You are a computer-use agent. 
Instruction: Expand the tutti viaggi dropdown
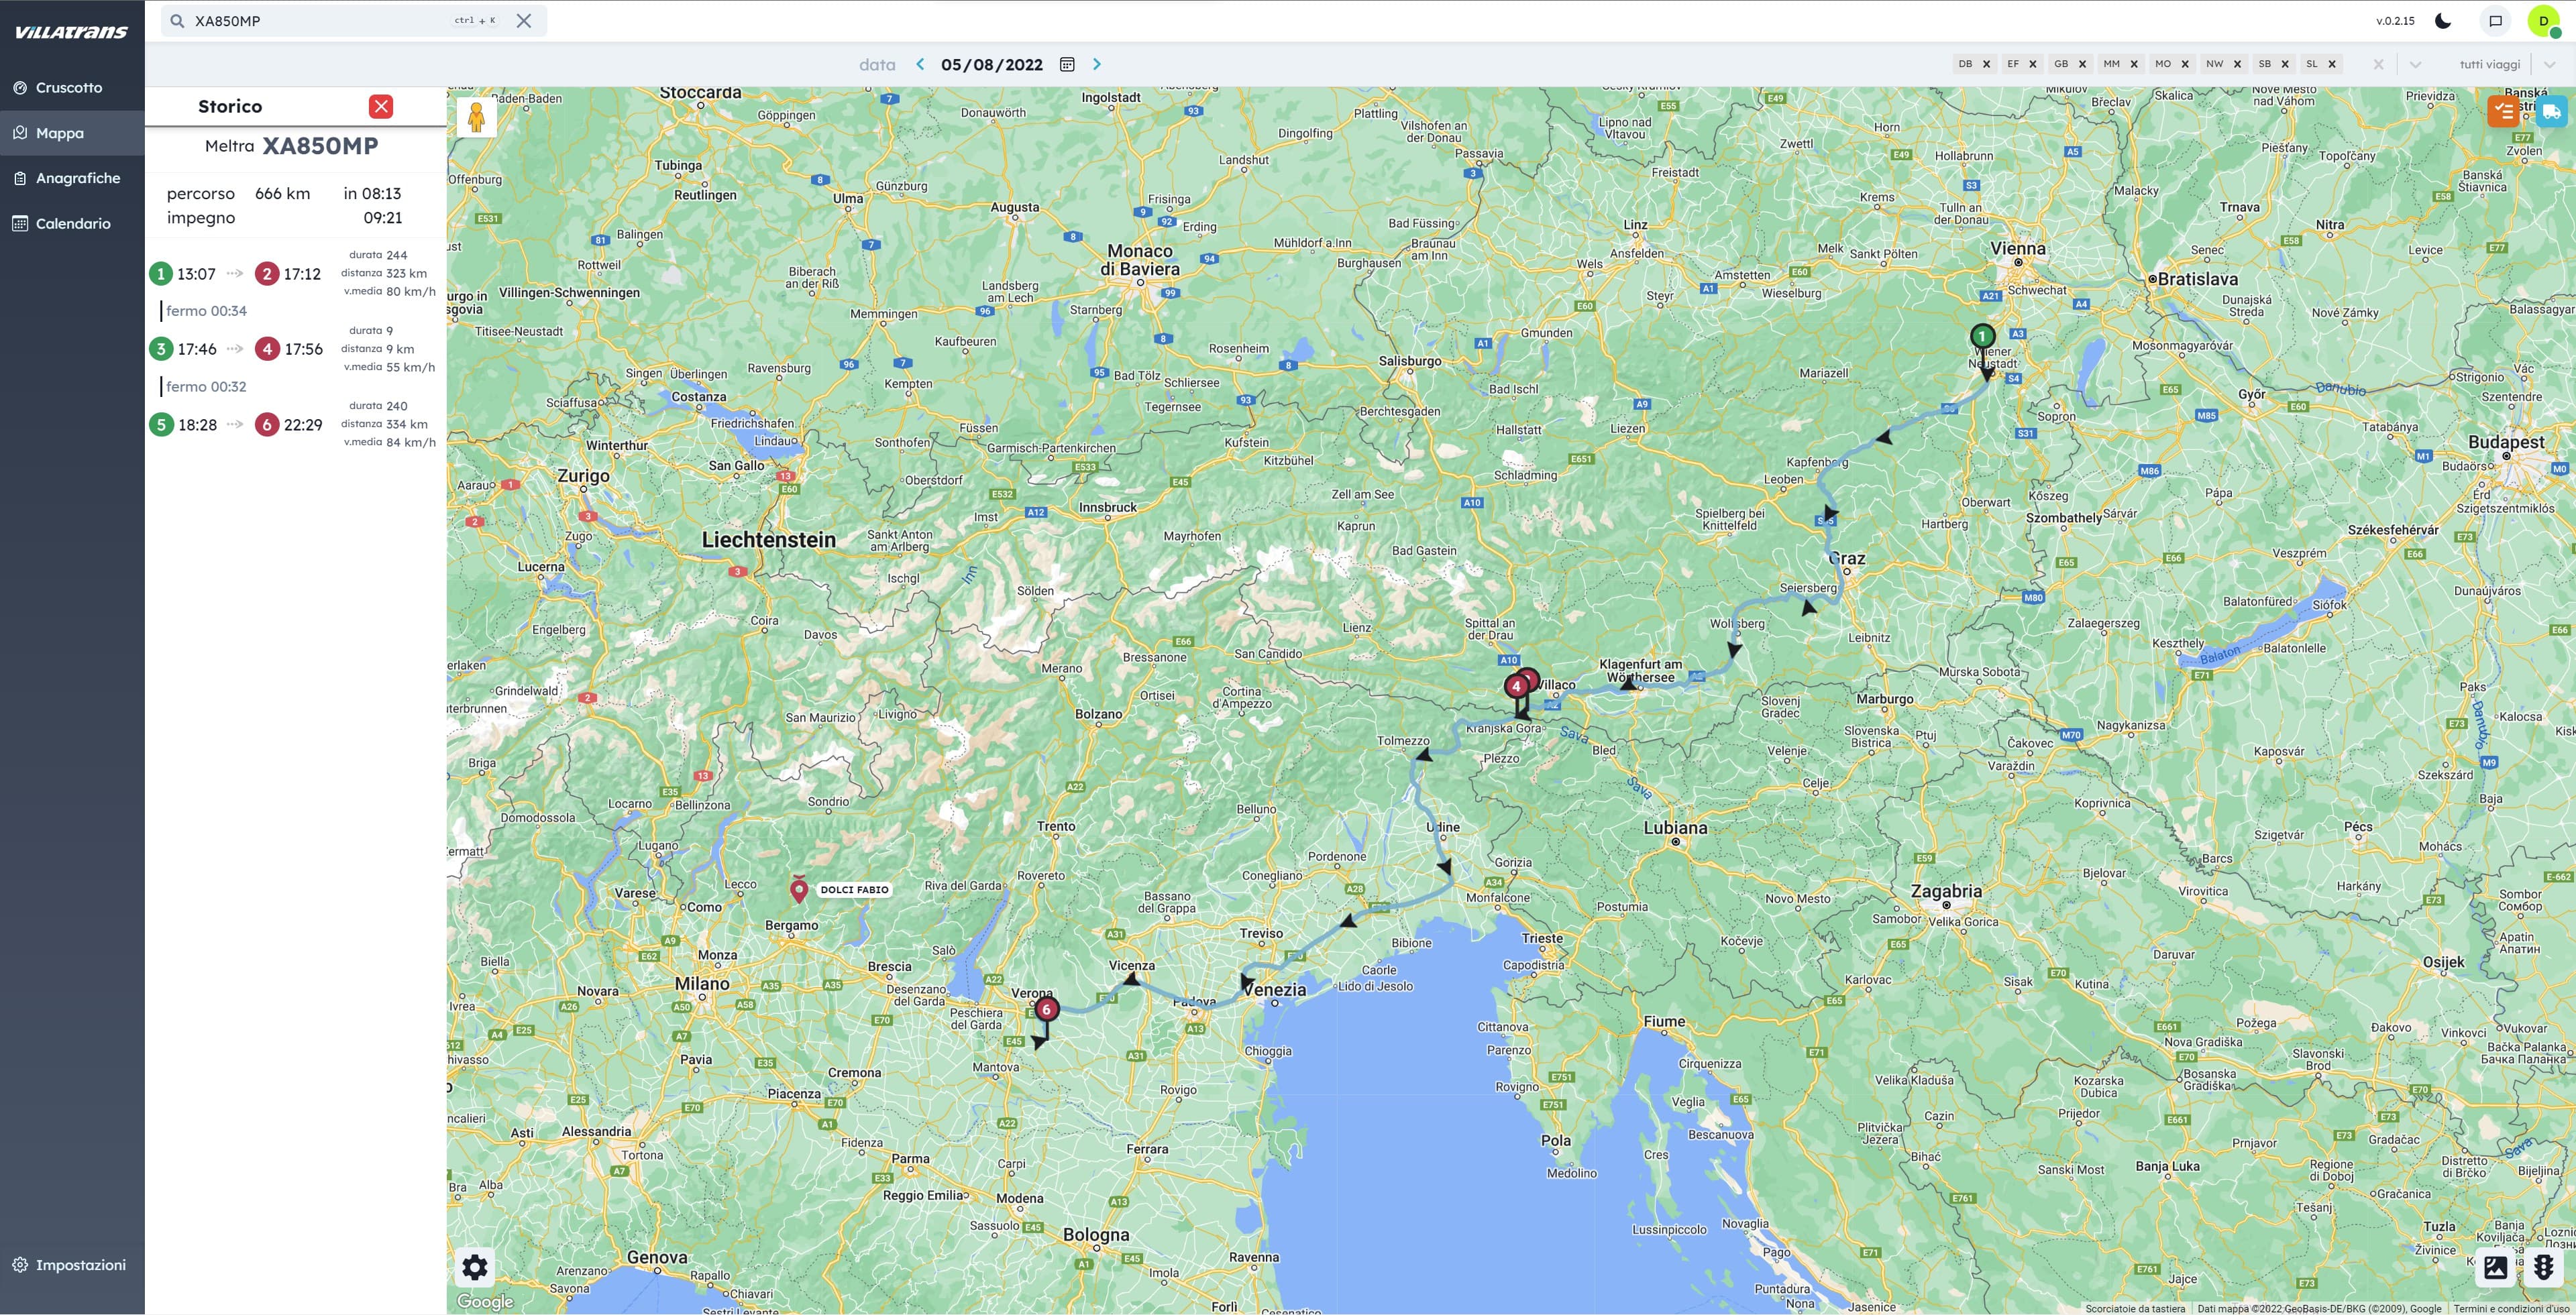(2549, 64)
